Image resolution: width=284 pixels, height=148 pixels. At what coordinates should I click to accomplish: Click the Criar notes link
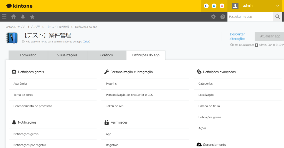(86, 42)
